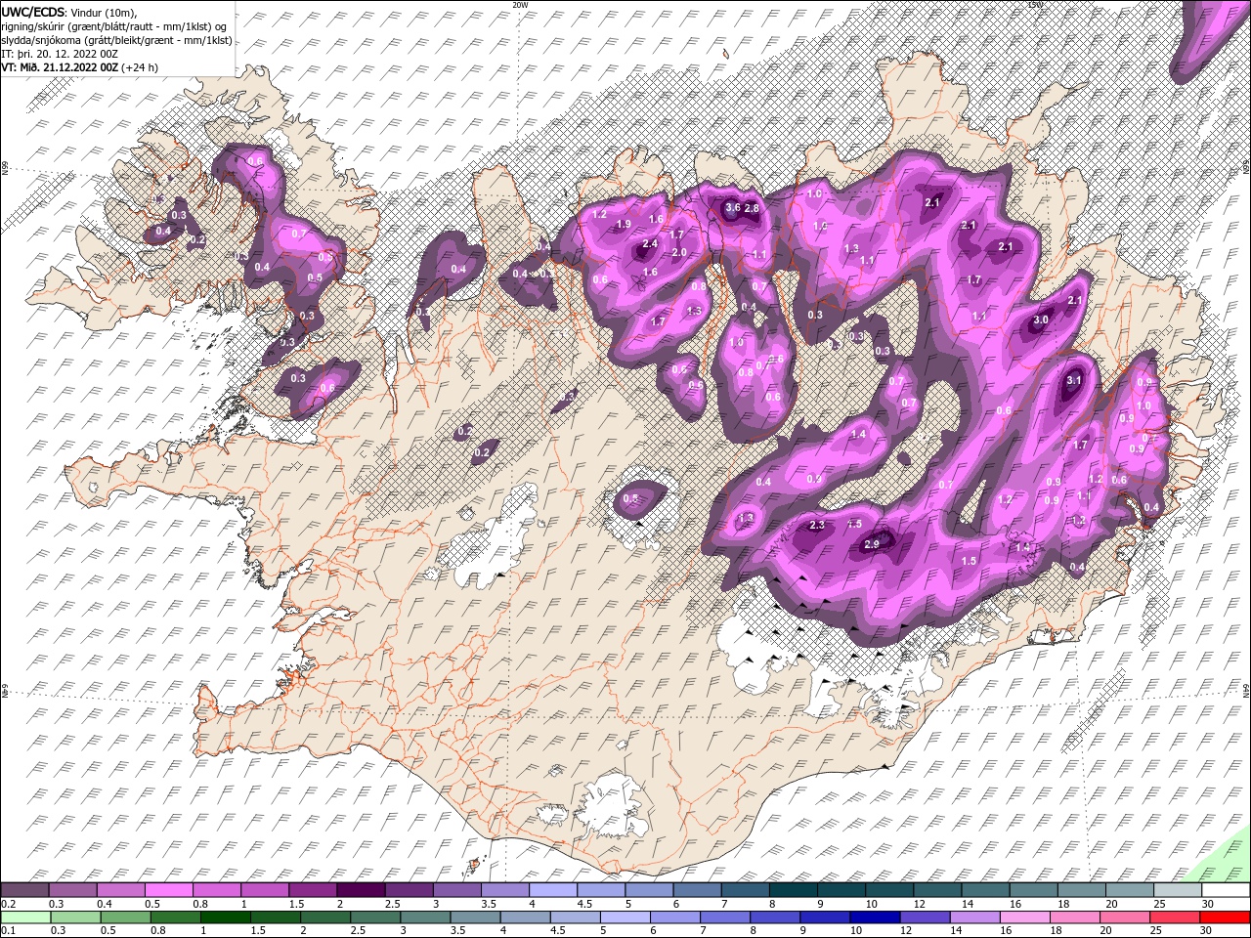Screen dimensions: 1251x938
Task: Click the bright red swatch above the lower 30 label
Action: click(1225, 917)
